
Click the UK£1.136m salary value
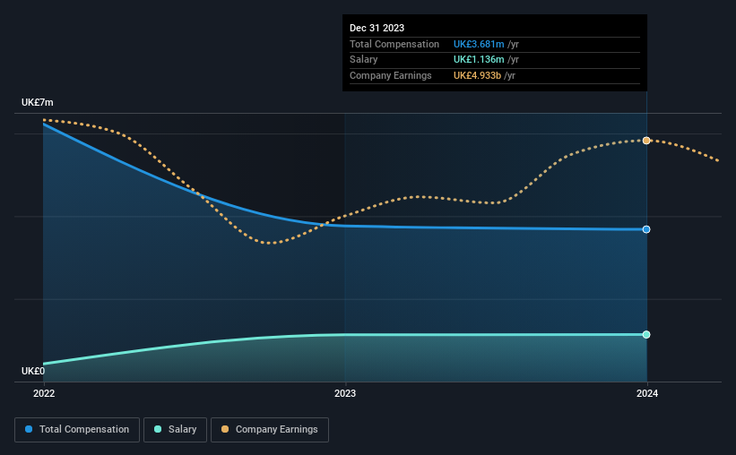click(x=479, y=60)
